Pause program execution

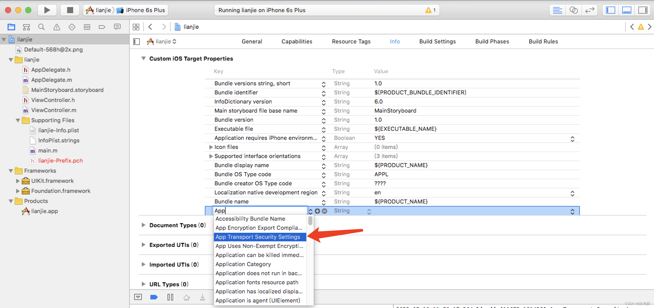(170, 297)
